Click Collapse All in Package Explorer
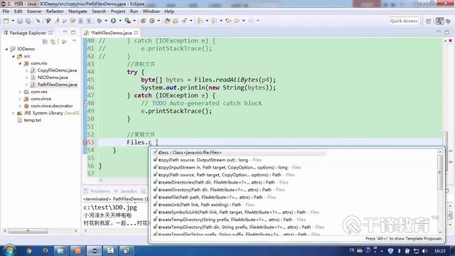The image size is (455, 256). click(45, 42)
